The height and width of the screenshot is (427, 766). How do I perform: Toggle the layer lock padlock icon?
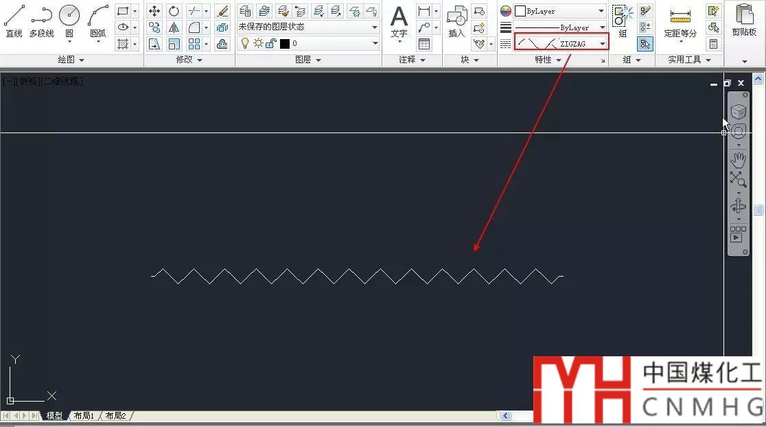(270, 43)
